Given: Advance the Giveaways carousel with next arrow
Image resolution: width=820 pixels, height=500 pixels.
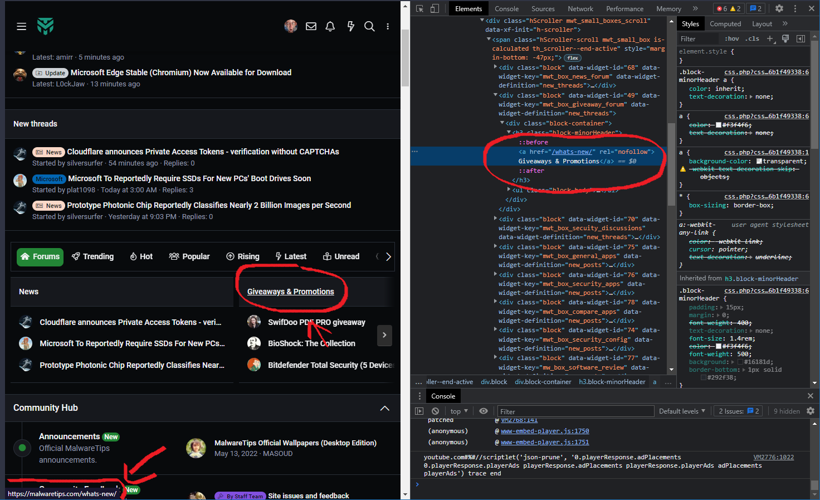Looking at the screenshot, I should coord(384,335).
